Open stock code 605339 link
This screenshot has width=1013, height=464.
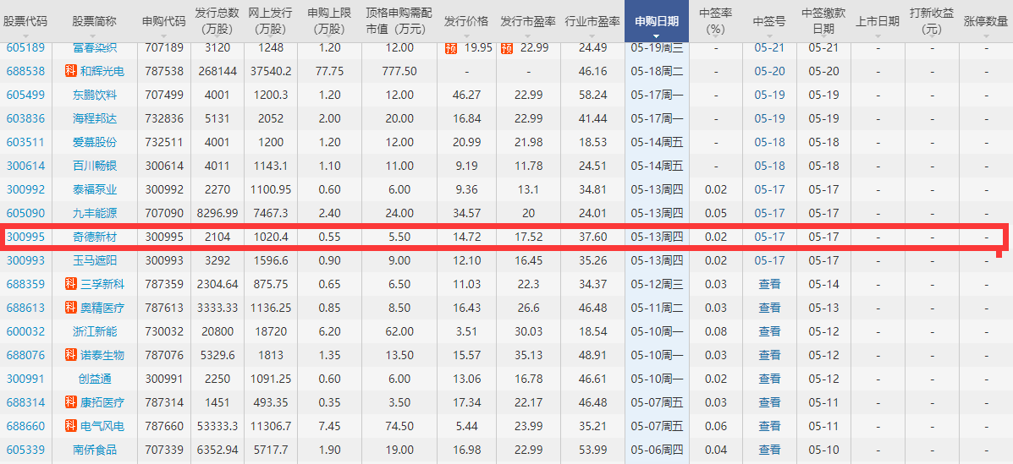[x=25, y=450]
